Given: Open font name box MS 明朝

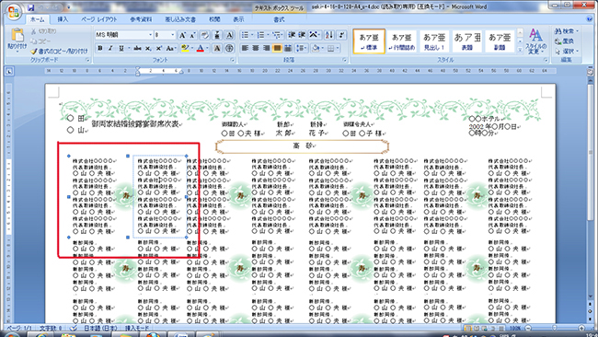Looking at the screenshot, I should 123,35.
